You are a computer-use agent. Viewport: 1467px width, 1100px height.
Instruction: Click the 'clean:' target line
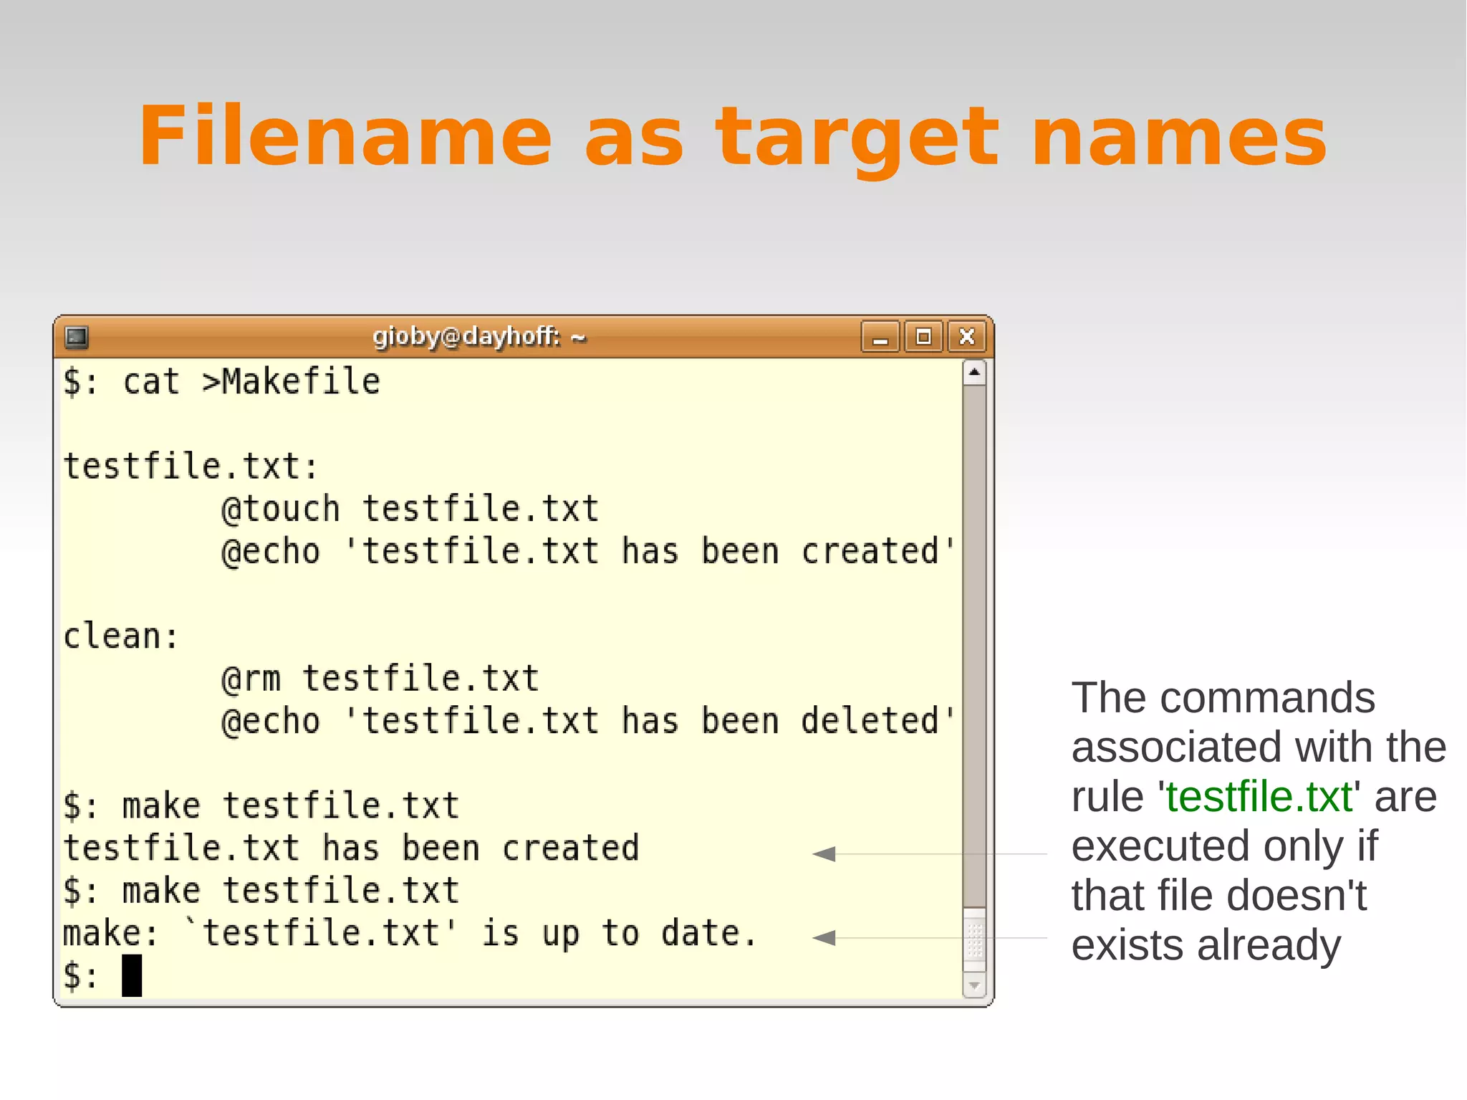click(x=120, y=636)
